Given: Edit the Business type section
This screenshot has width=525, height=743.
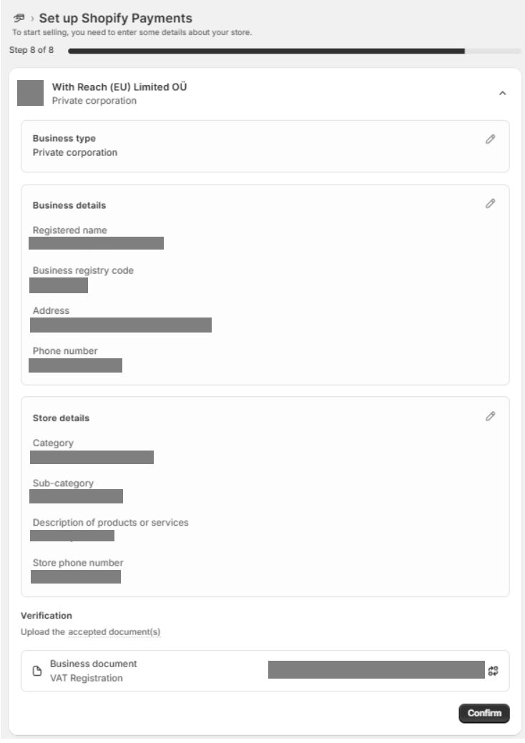Looking at the screenshot, I should click(490, 139).
